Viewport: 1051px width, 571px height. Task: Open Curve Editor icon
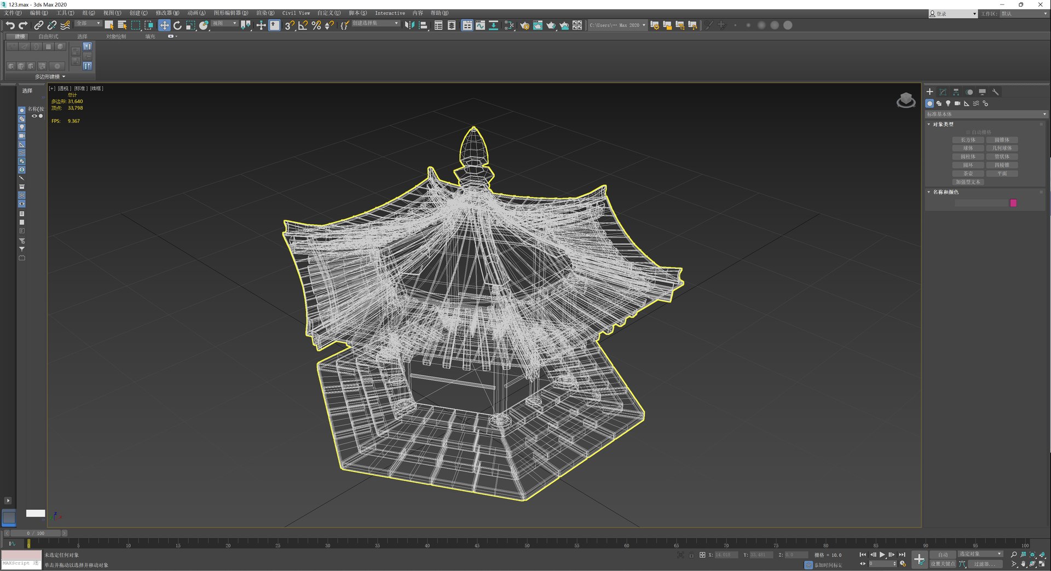pyautogui.click(x=480, y=25)
